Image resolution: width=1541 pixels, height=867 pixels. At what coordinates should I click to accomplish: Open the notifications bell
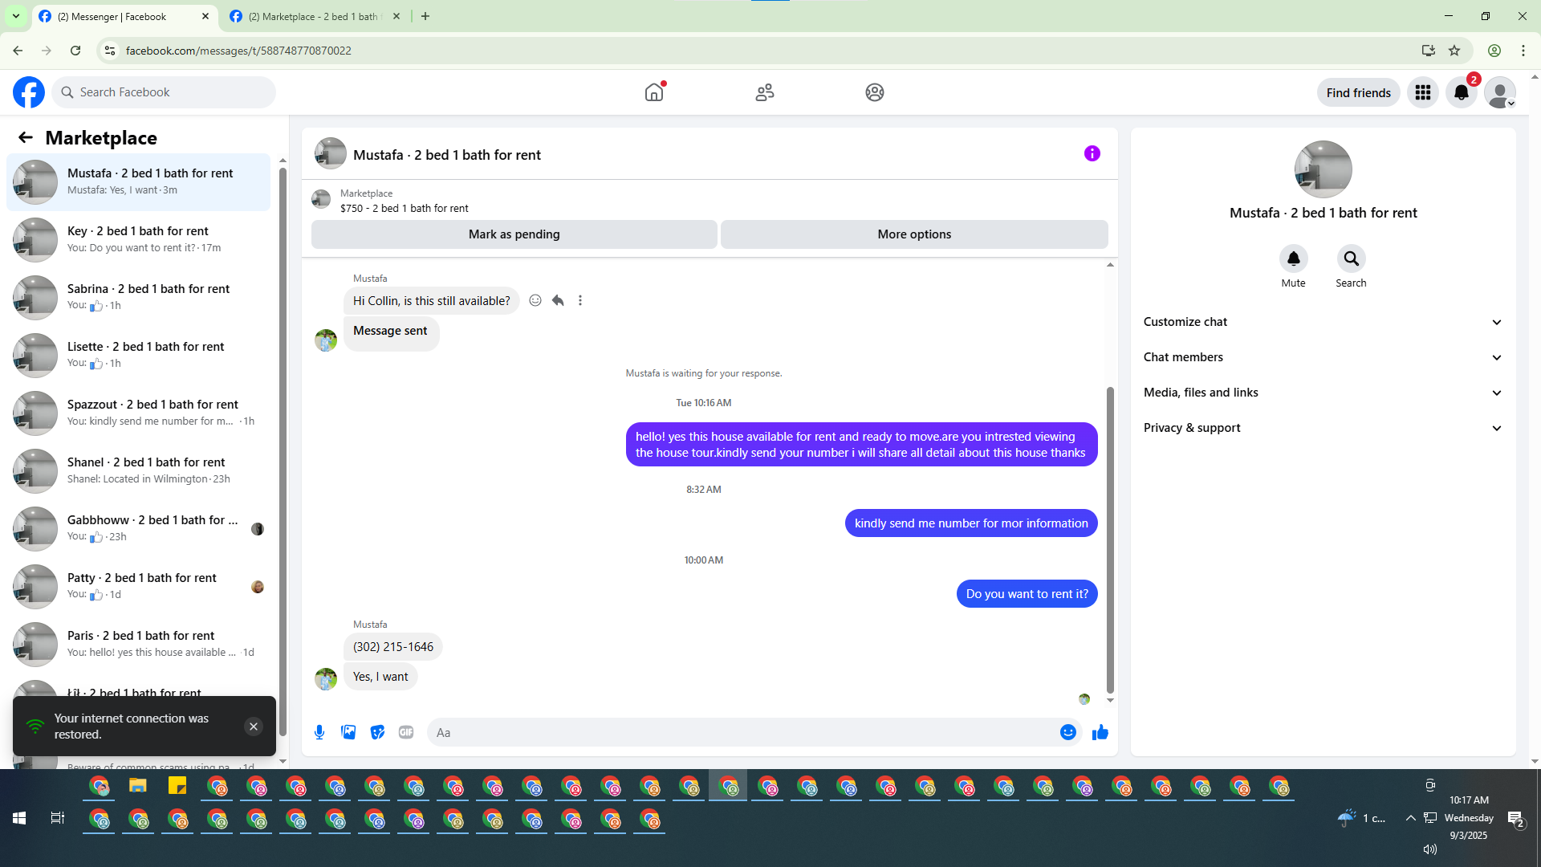pyautogui.click(x=1462, y=92)
